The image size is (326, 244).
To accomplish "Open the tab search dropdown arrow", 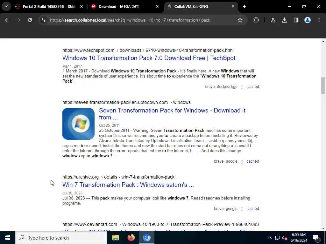I will tap(6, 6).
